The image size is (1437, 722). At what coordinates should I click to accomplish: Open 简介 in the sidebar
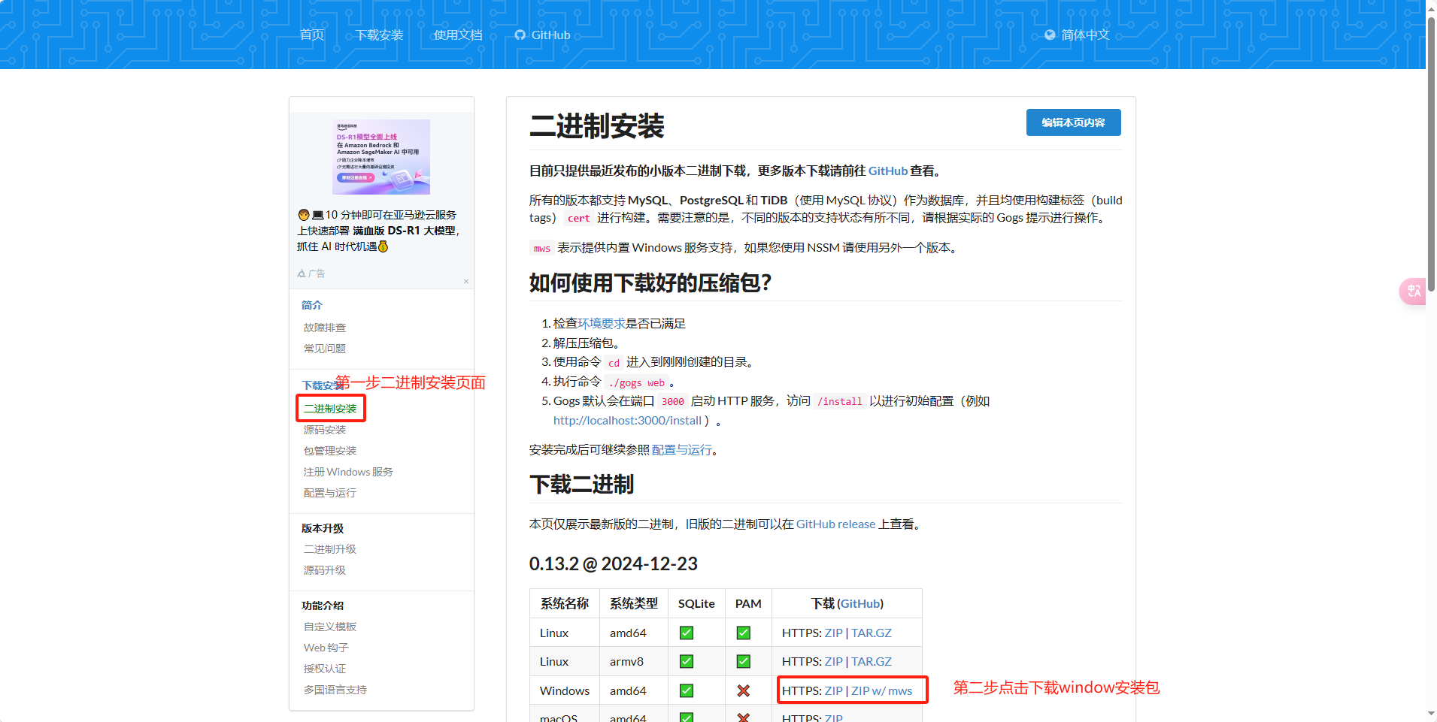click(x=312, y=305)
